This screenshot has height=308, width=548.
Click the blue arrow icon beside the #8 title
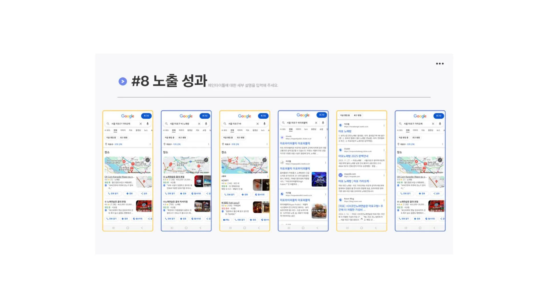coord(123,81)
